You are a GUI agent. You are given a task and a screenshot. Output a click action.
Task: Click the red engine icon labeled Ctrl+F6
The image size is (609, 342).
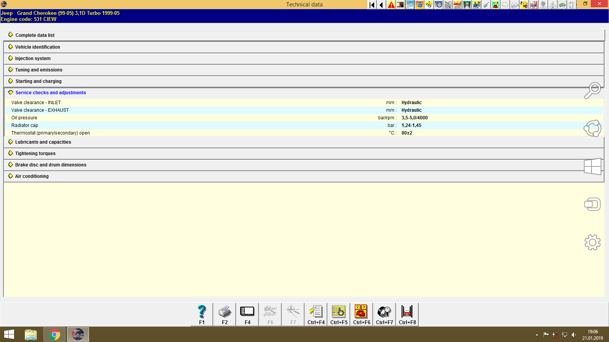(361, 313)
